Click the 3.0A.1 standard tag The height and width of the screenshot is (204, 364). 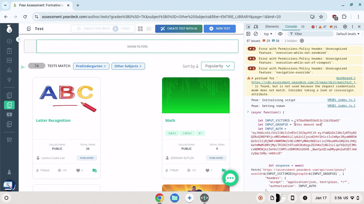click(x=172, y=133)
